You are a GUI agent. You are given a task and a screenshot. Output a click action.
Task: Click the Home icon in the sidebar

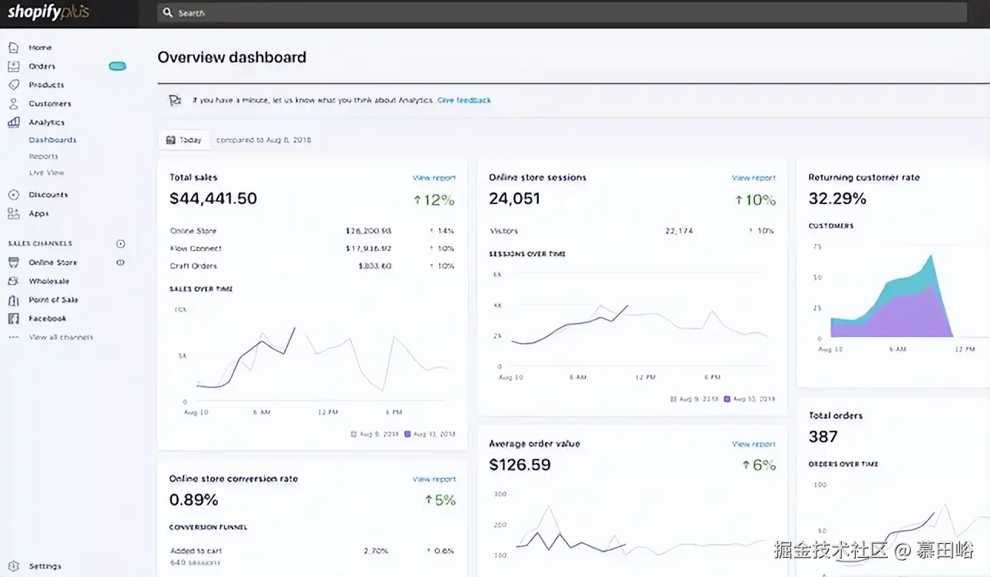point(13,48)
